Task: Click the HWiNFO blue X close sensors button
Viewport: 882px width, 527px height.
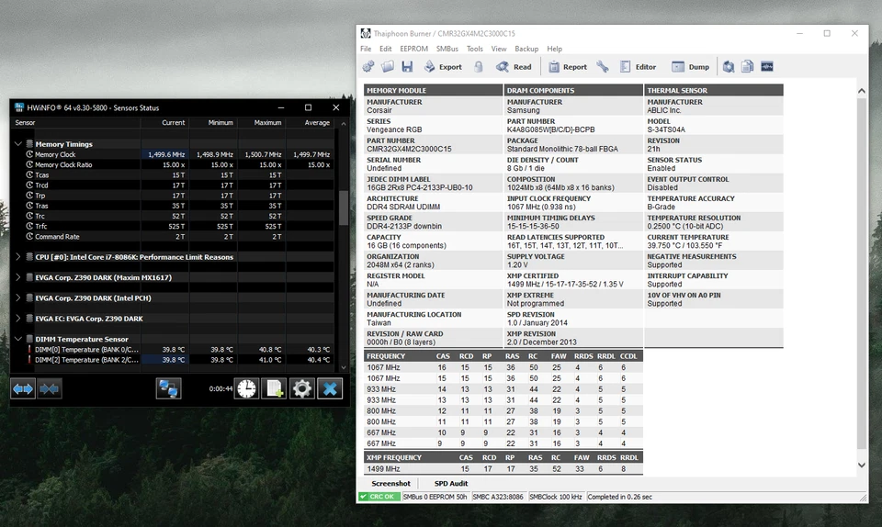Action: (330, 388)
